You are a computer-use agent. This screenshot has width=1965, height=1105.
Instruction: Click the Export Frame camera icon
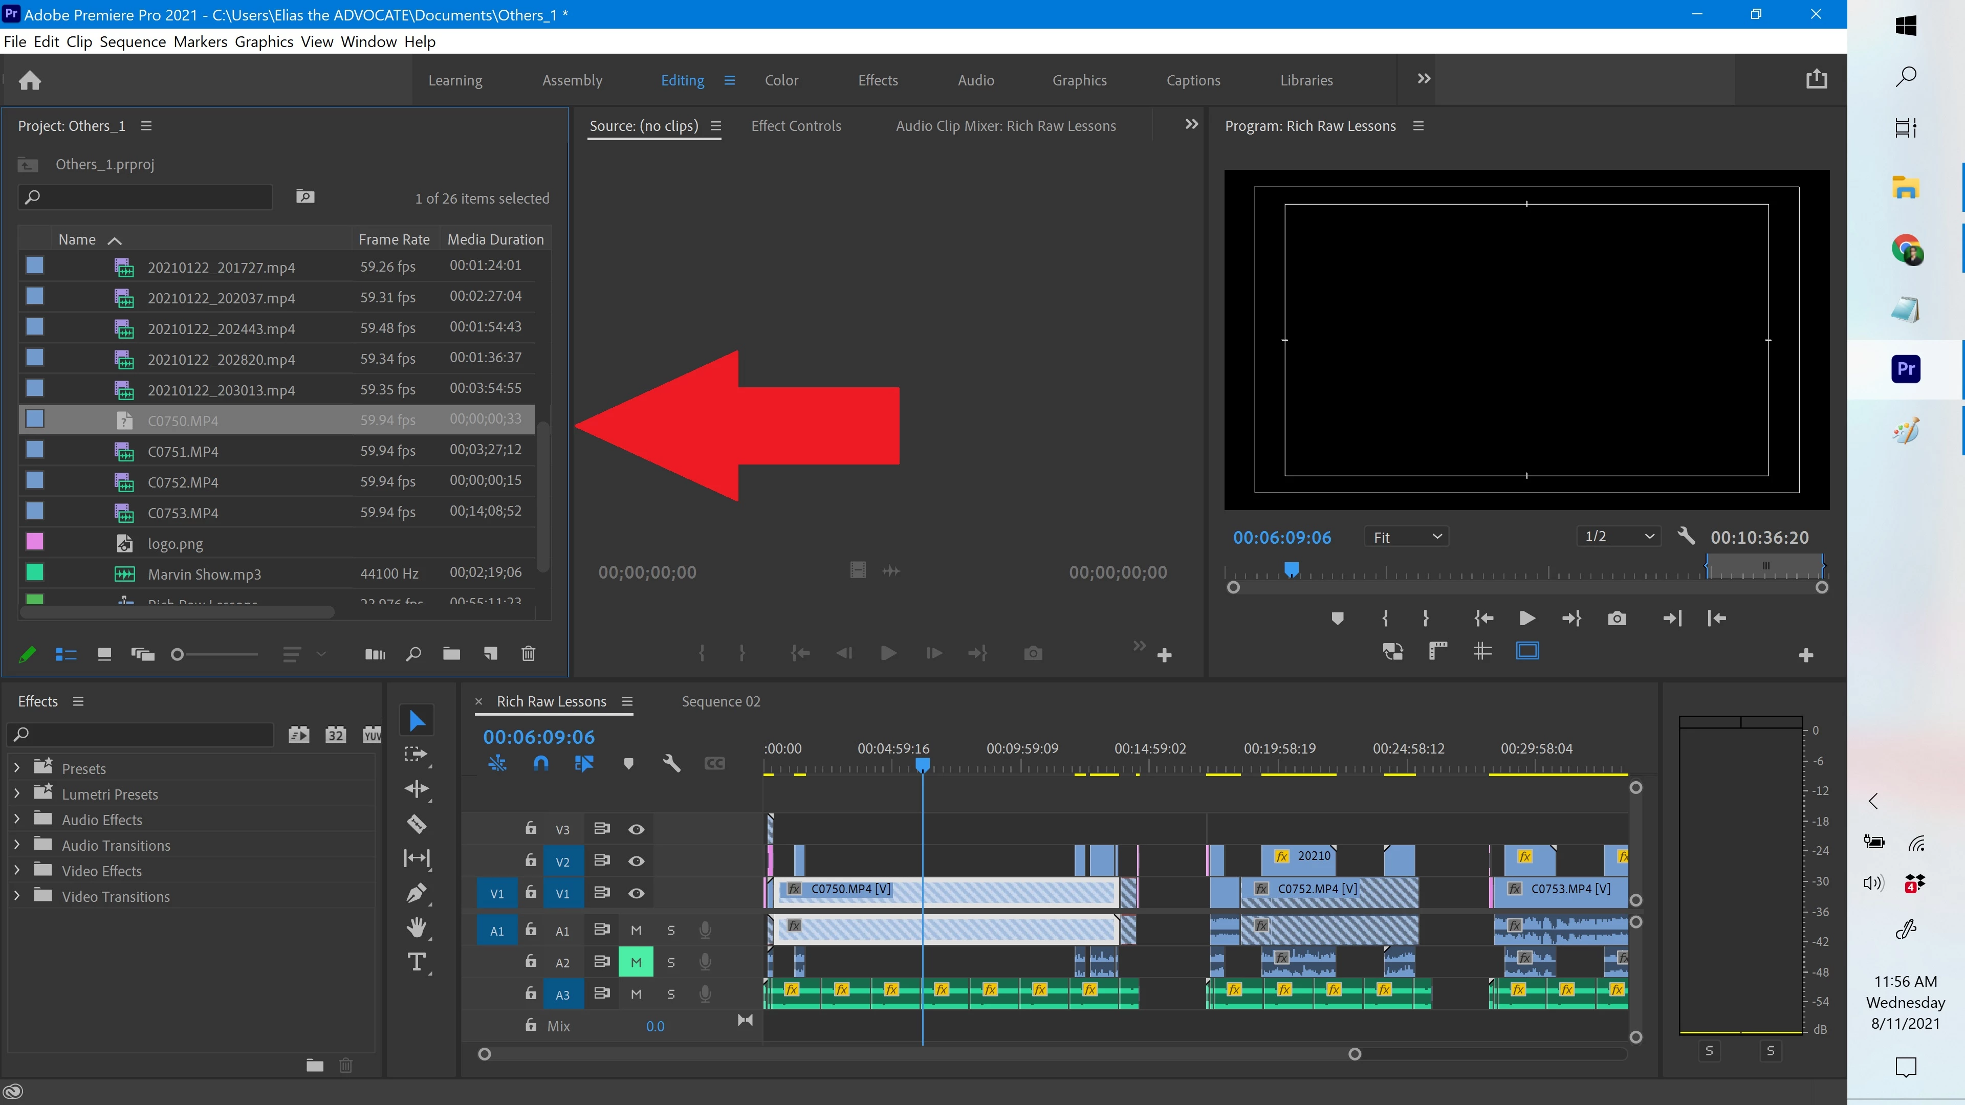point(1617,618)
